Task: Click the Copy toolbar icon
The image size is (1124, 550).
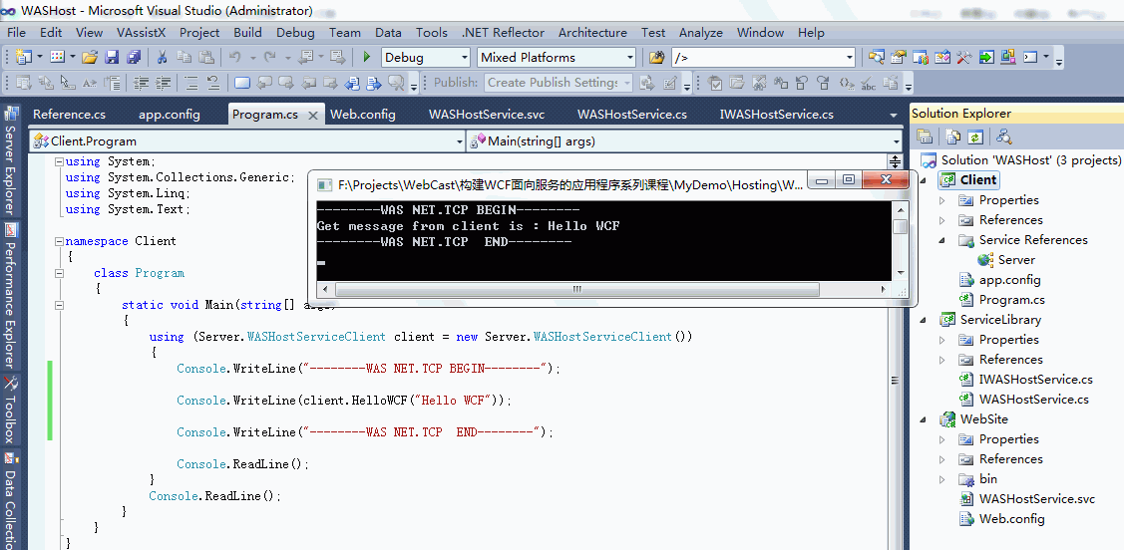Action: click(185, 58)
